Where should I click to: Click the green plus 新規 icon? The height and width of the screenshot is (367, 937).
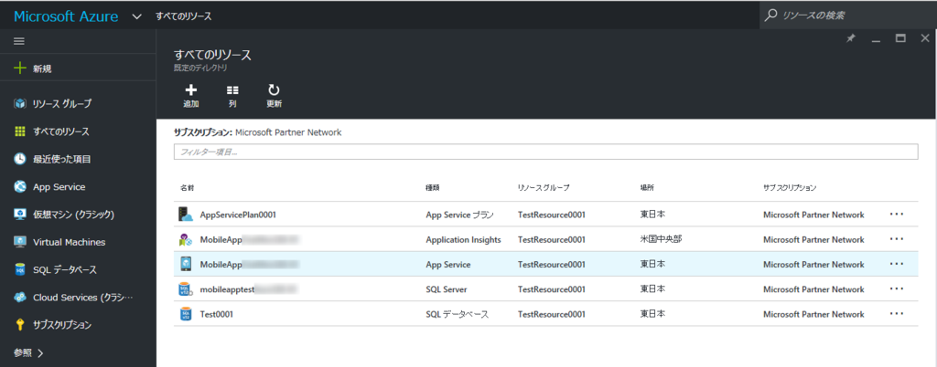[20, 68]
